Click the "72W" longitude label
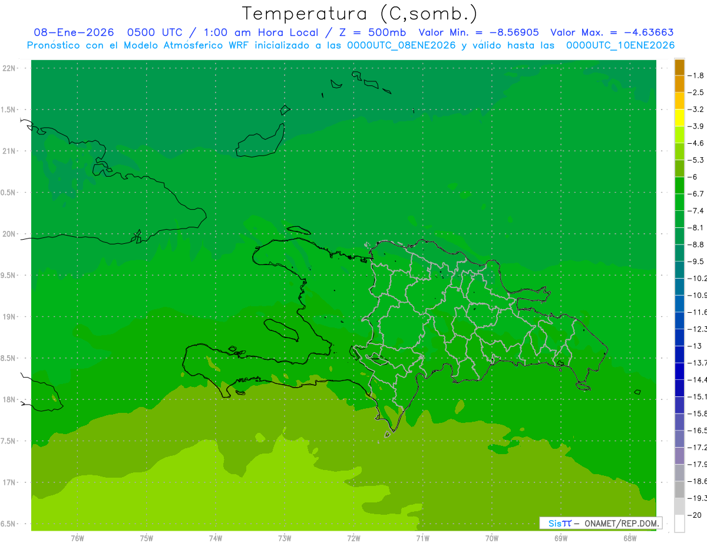Screen dimensions: 707x546 coord(353,538)
